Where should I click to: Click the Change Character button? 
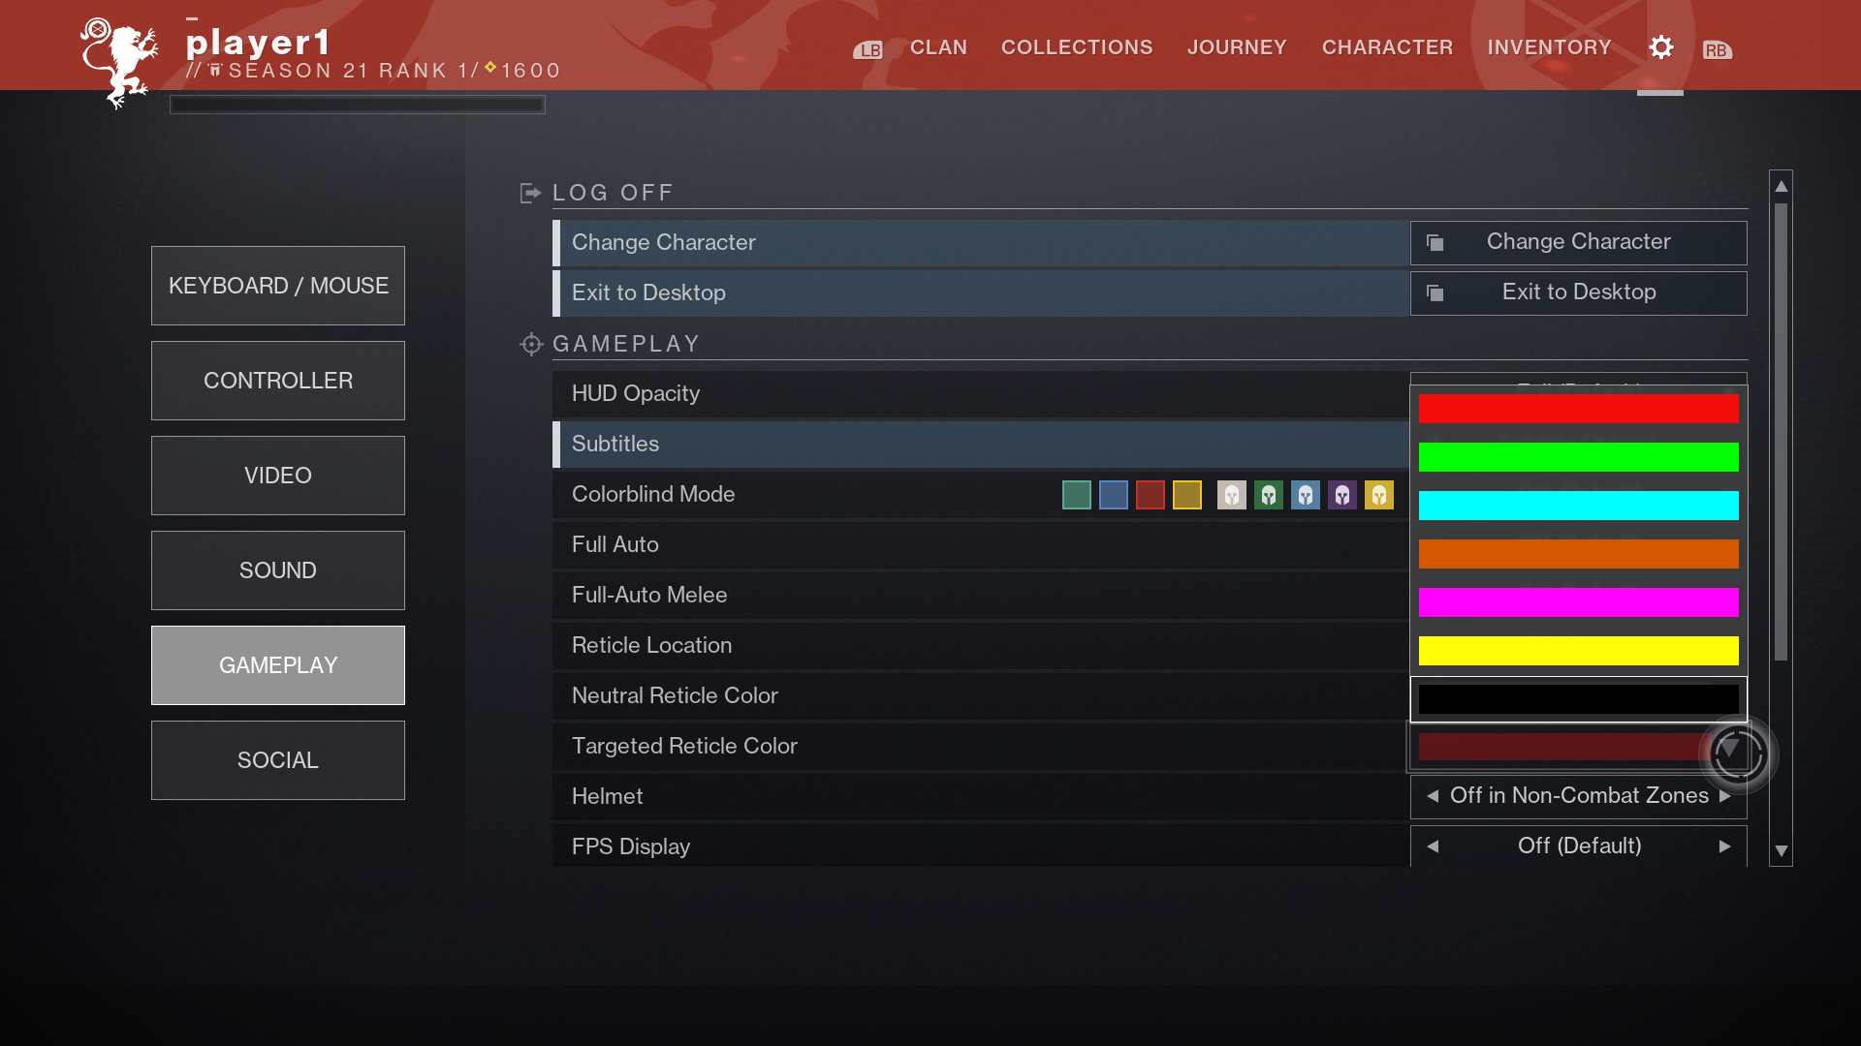click(1579, 241)
